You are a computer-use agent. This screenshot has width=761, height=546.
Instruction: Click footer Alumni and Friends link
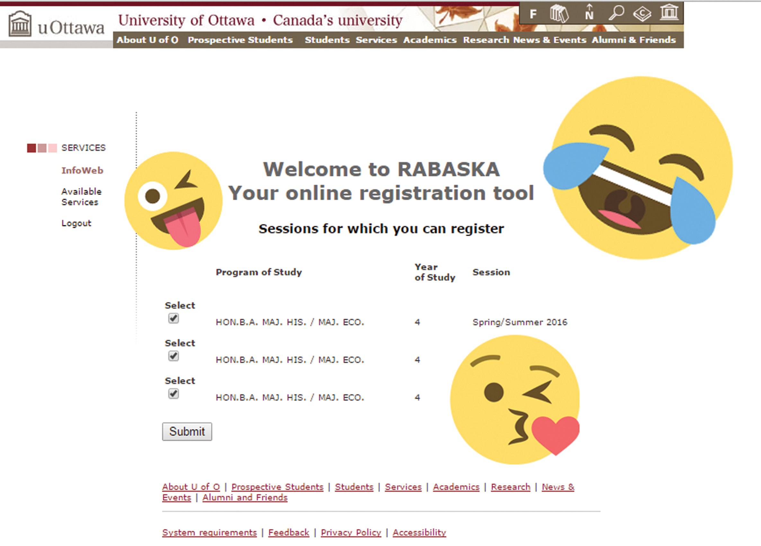[x=245, y=498]
